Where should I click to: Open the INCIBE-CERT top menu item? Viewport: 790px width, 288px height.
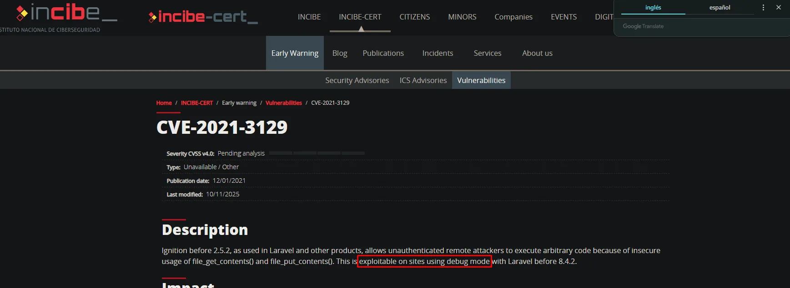click(x=360, y=17)
